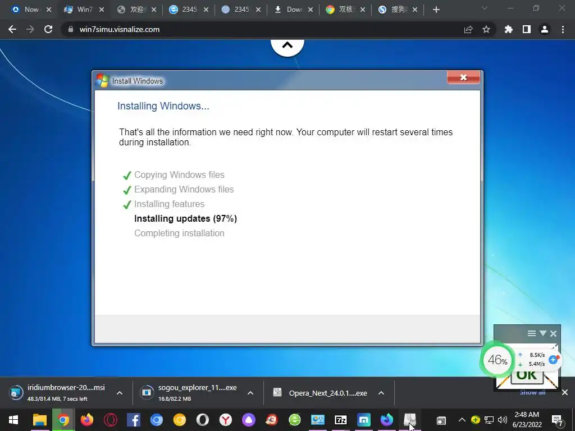
Task: Close the Install Windows dialog
Action: tap(463, 77)
